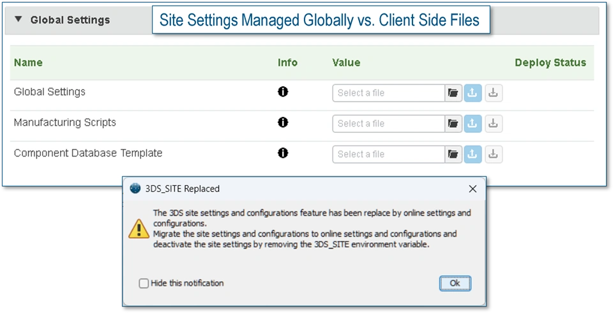The image size is (613, 313).
Task: Click info icon for Component Database Template
Action: 283,153
